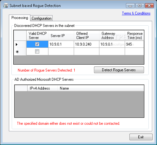This screenshot has height=145, width=157.
Task: Click the empty Gateway Address cell in new row
Action: pyautogui.click(x=112, y=52)
